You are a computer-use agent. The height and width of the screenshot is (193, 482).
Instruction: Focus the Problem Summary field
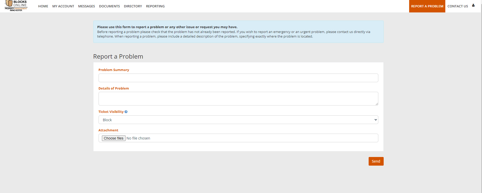tap(238, 78)
